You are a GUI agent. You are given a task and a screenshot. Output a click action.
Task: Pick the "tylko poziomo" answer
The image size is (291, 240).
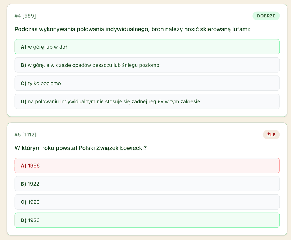[x=147, y=83]
